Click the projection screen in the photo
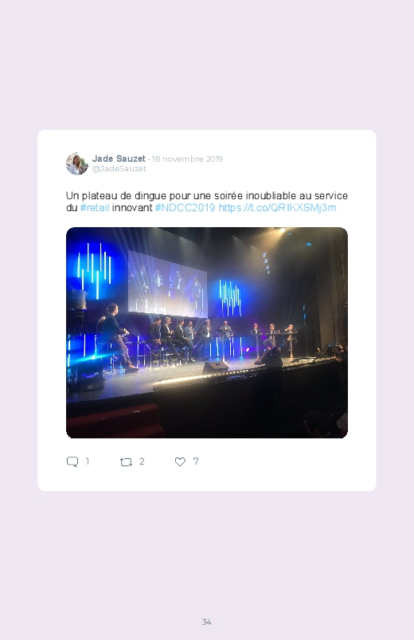This screenshot has height=640, width=414. (x=167, y=284)
